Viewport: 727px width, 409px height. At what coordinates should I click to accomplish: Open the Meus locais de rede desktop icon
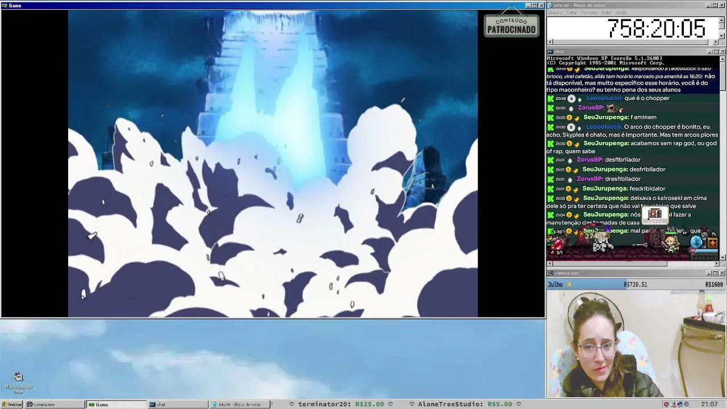[18, 383]
